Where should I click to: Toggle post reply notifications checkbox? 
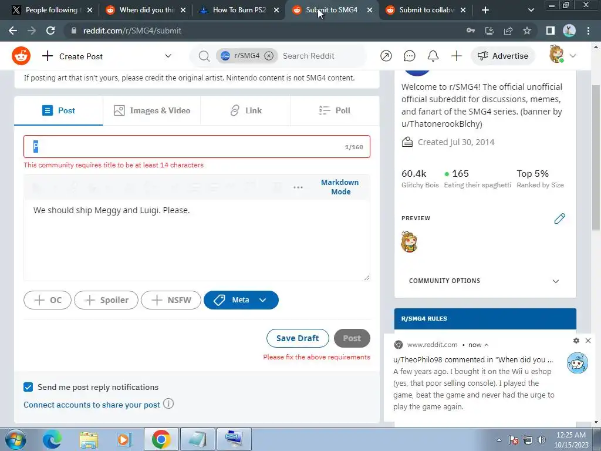[28, 387]
